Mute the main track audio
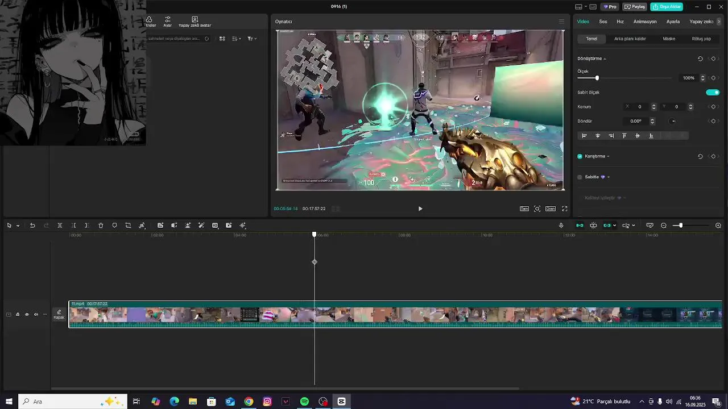This screenshot has width=728, height=409. coord(36,314)
